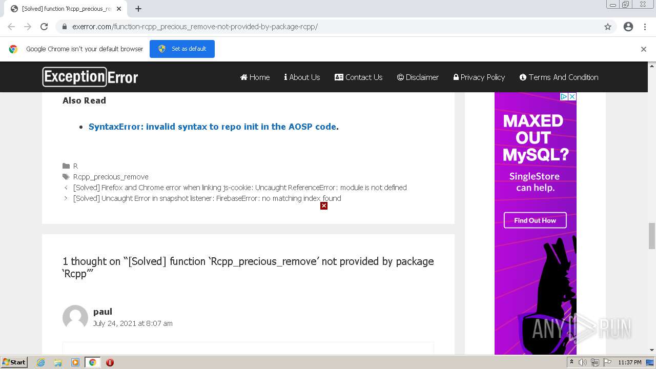Image resolution: width=656 pixels, height=369 pixels.
Task: Click the AdChoices info triangle icon
Action: (x=564, y=96)
